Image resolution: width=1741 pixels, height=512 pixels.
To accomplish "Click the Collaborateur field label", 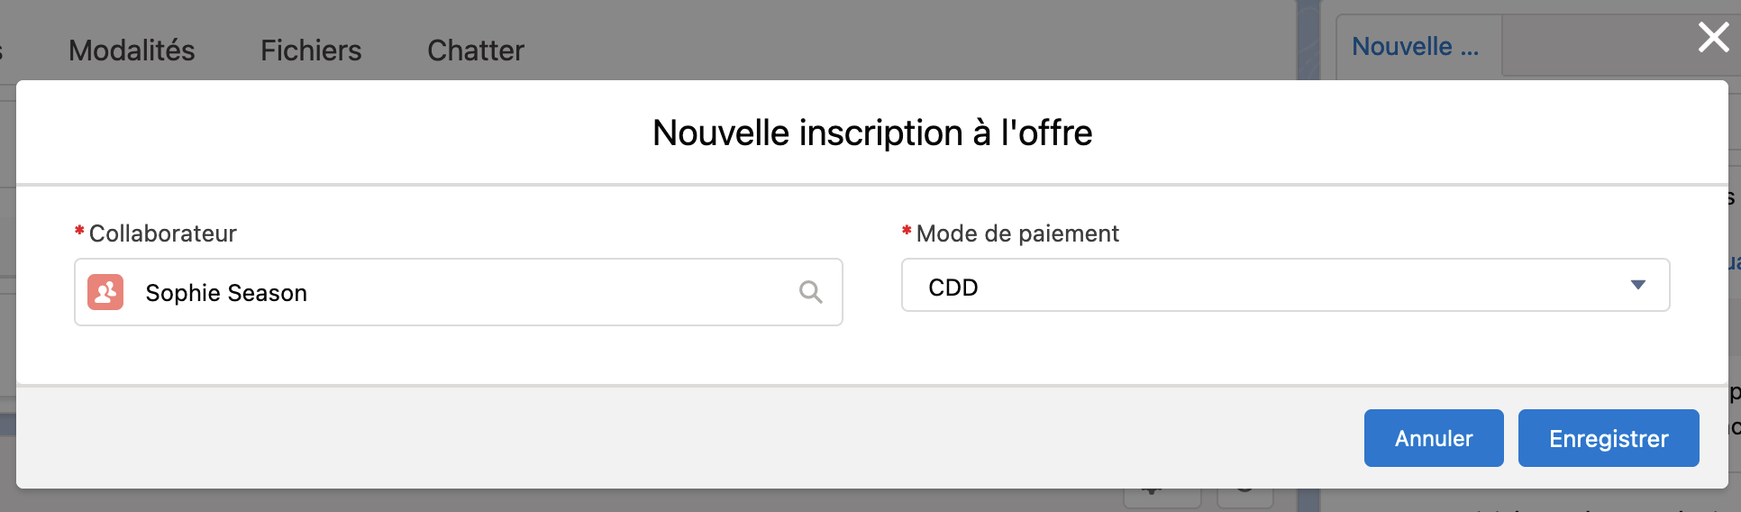I will tap(162, 234).
